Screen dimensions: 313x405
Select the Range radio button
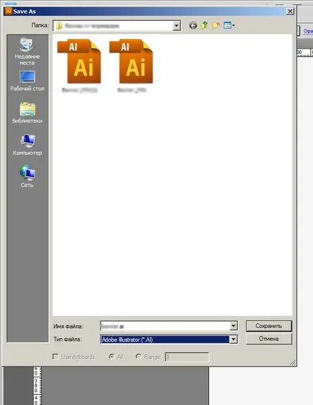[x=139, y=356]
